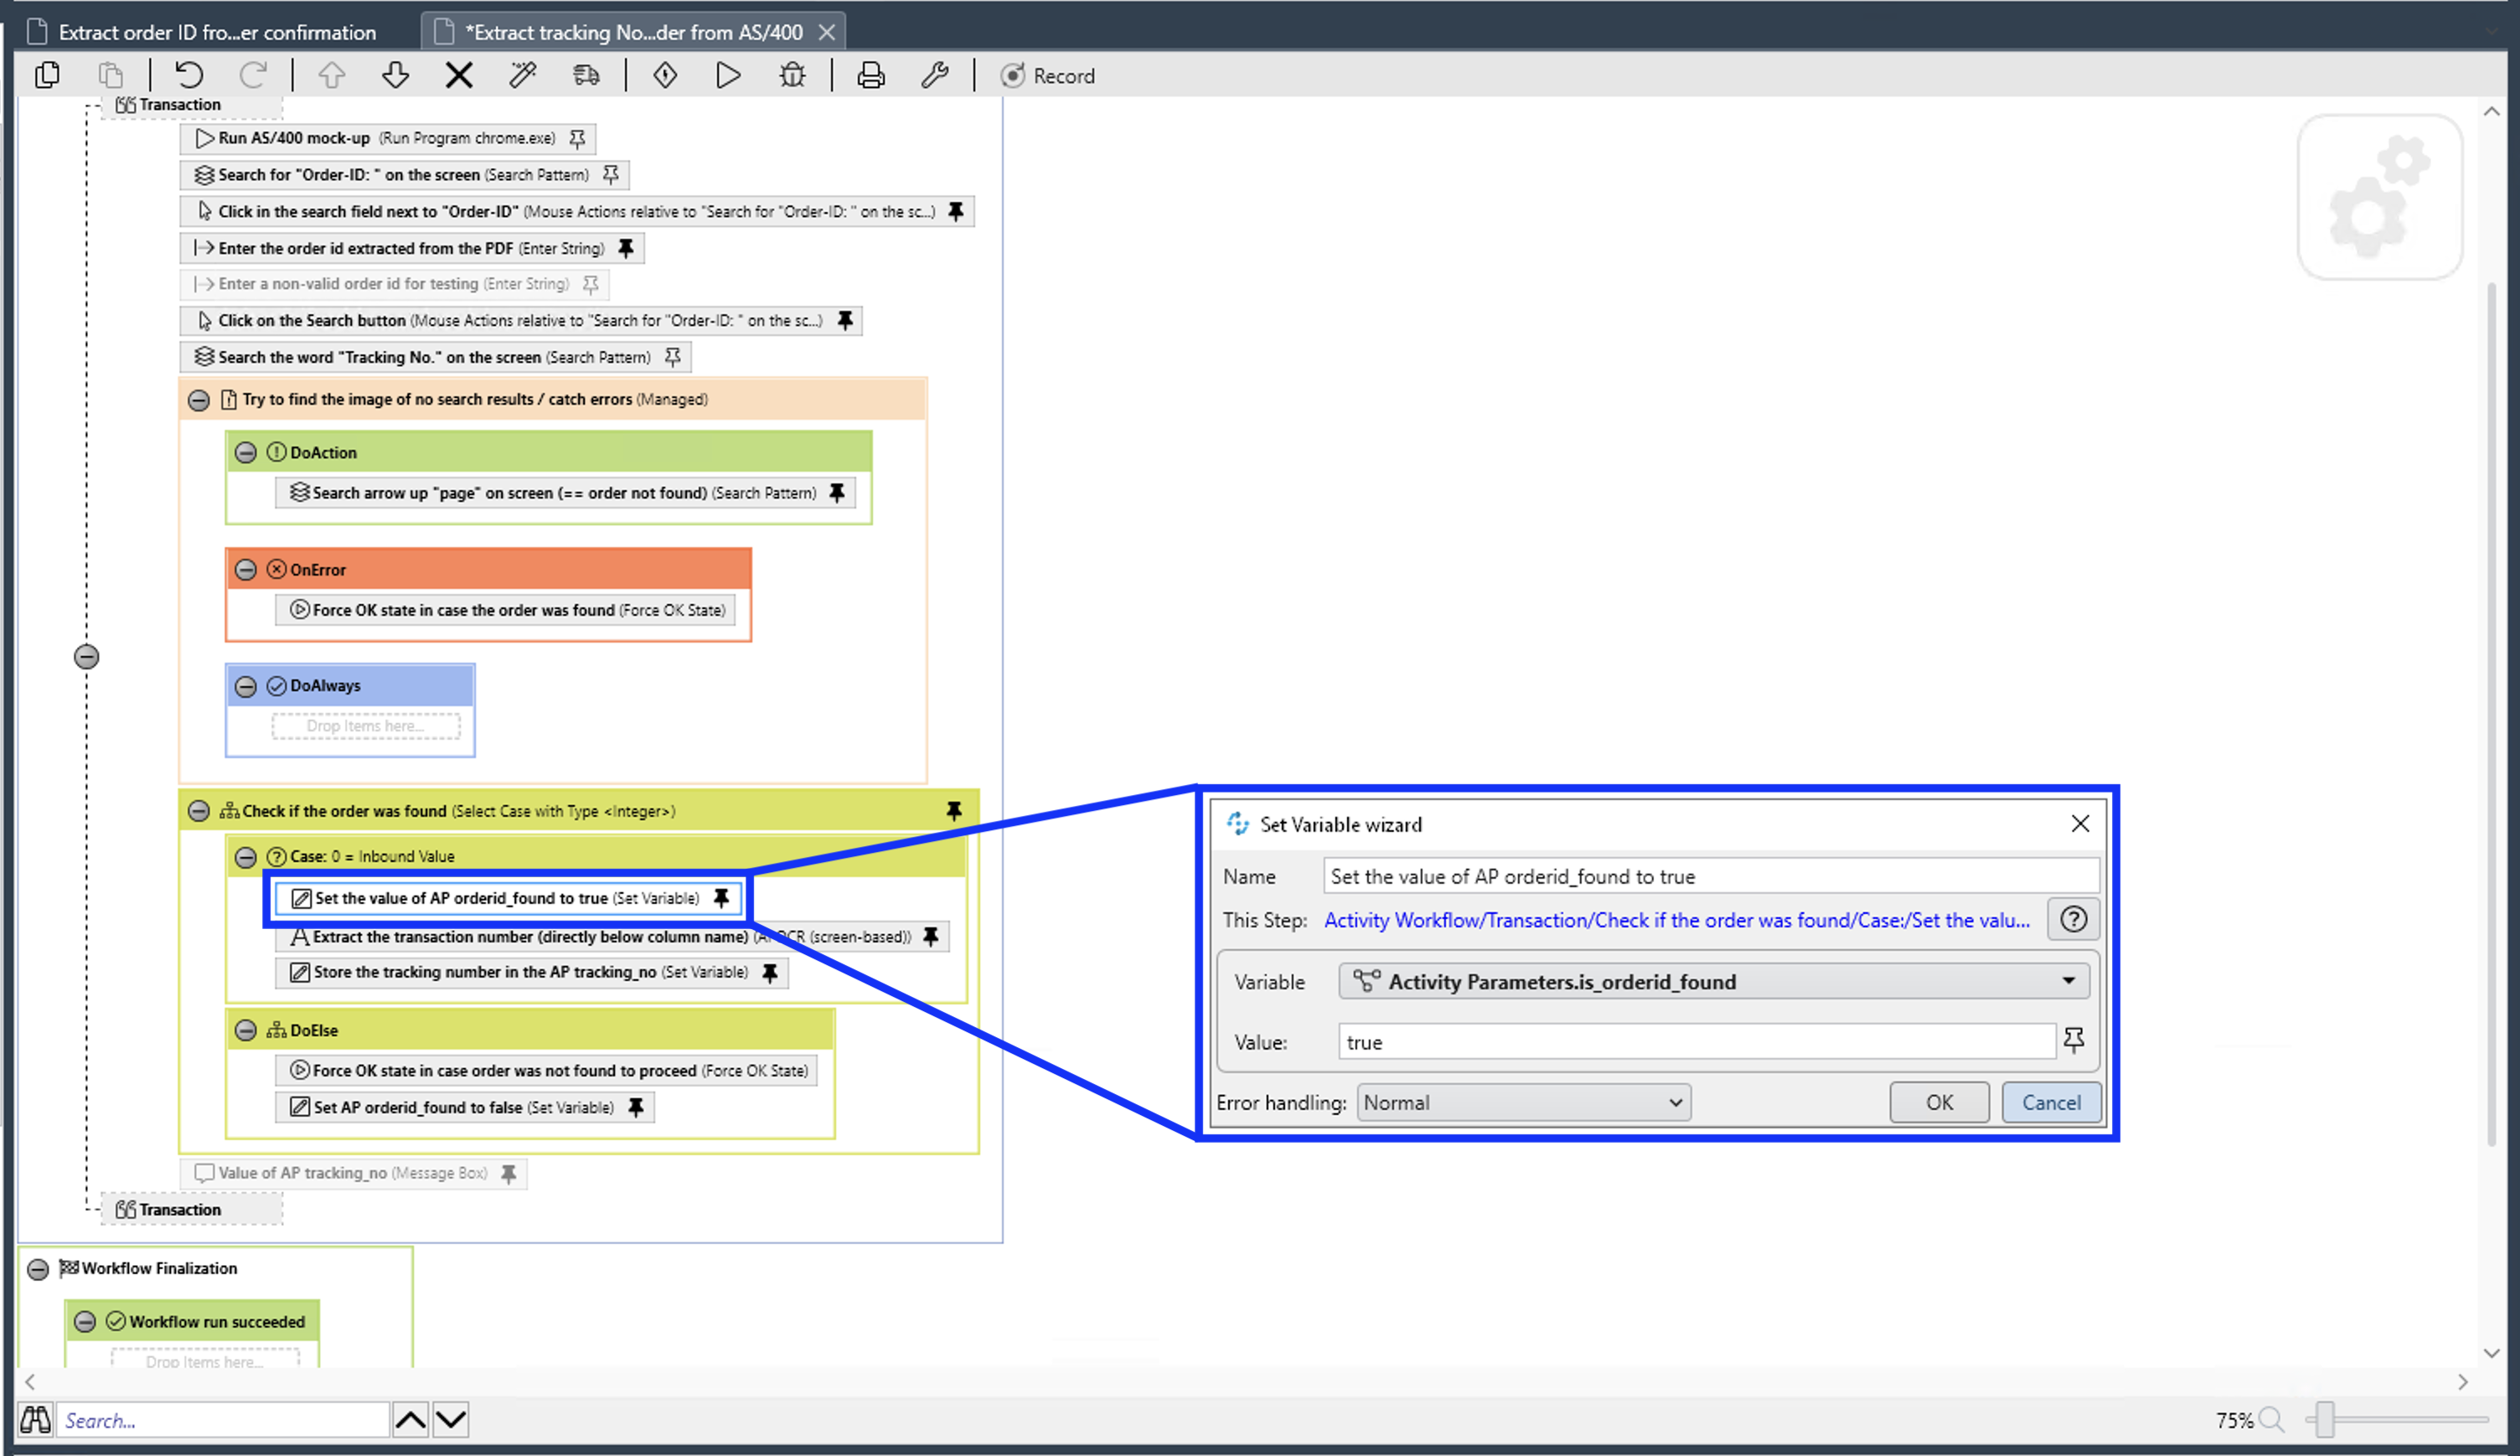Open the wrench settings tool icon

pyautogui.click(x=935, y=75)
